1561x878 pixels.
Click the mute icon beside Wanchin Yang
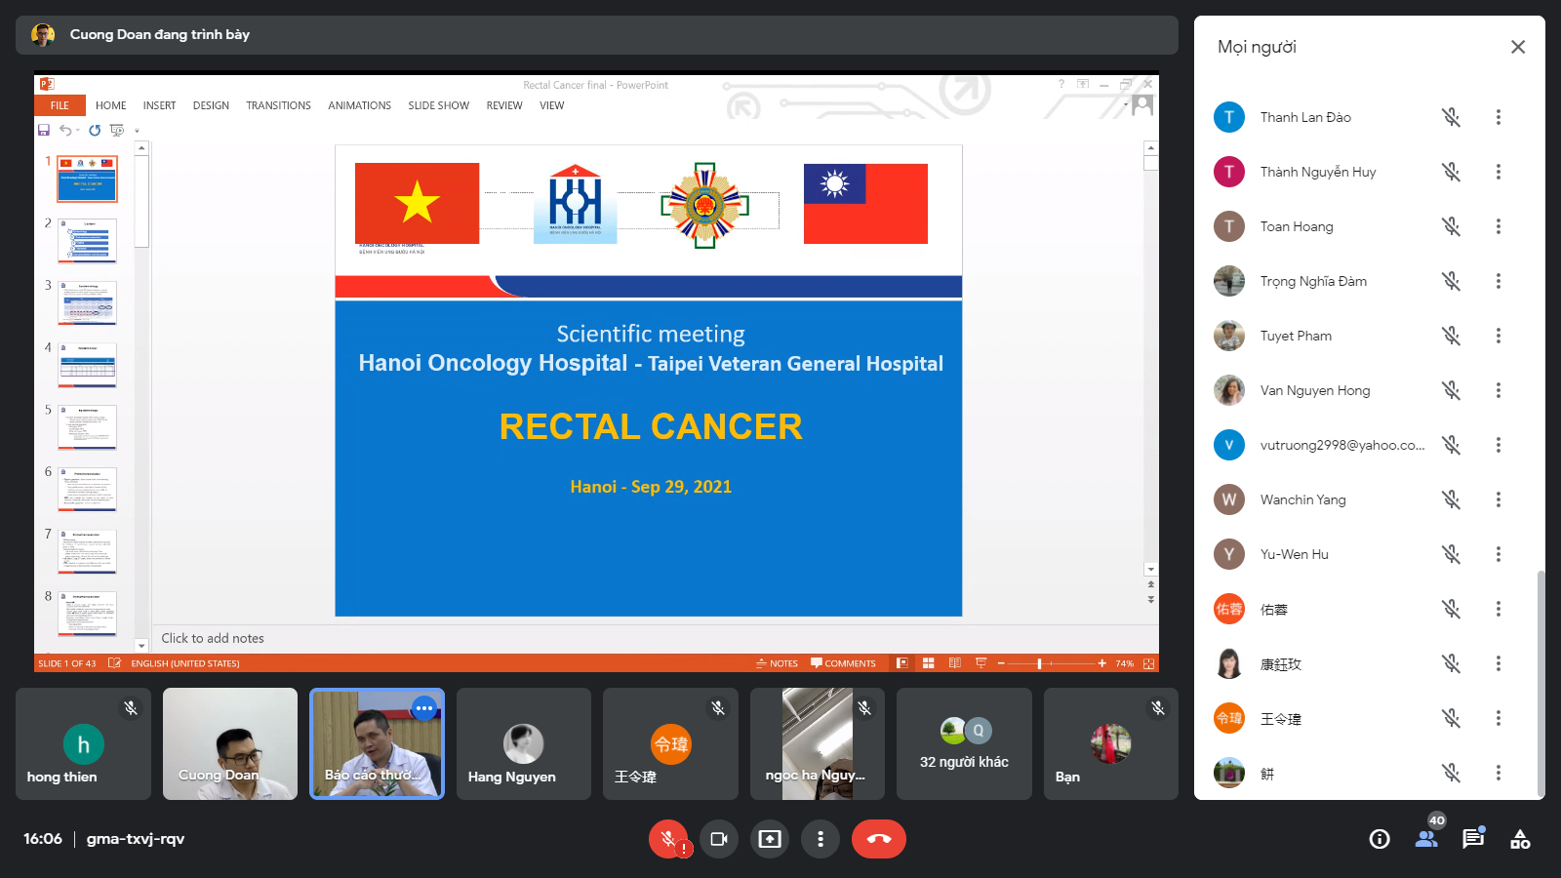pyautogui.click(x=1451, y=499)
